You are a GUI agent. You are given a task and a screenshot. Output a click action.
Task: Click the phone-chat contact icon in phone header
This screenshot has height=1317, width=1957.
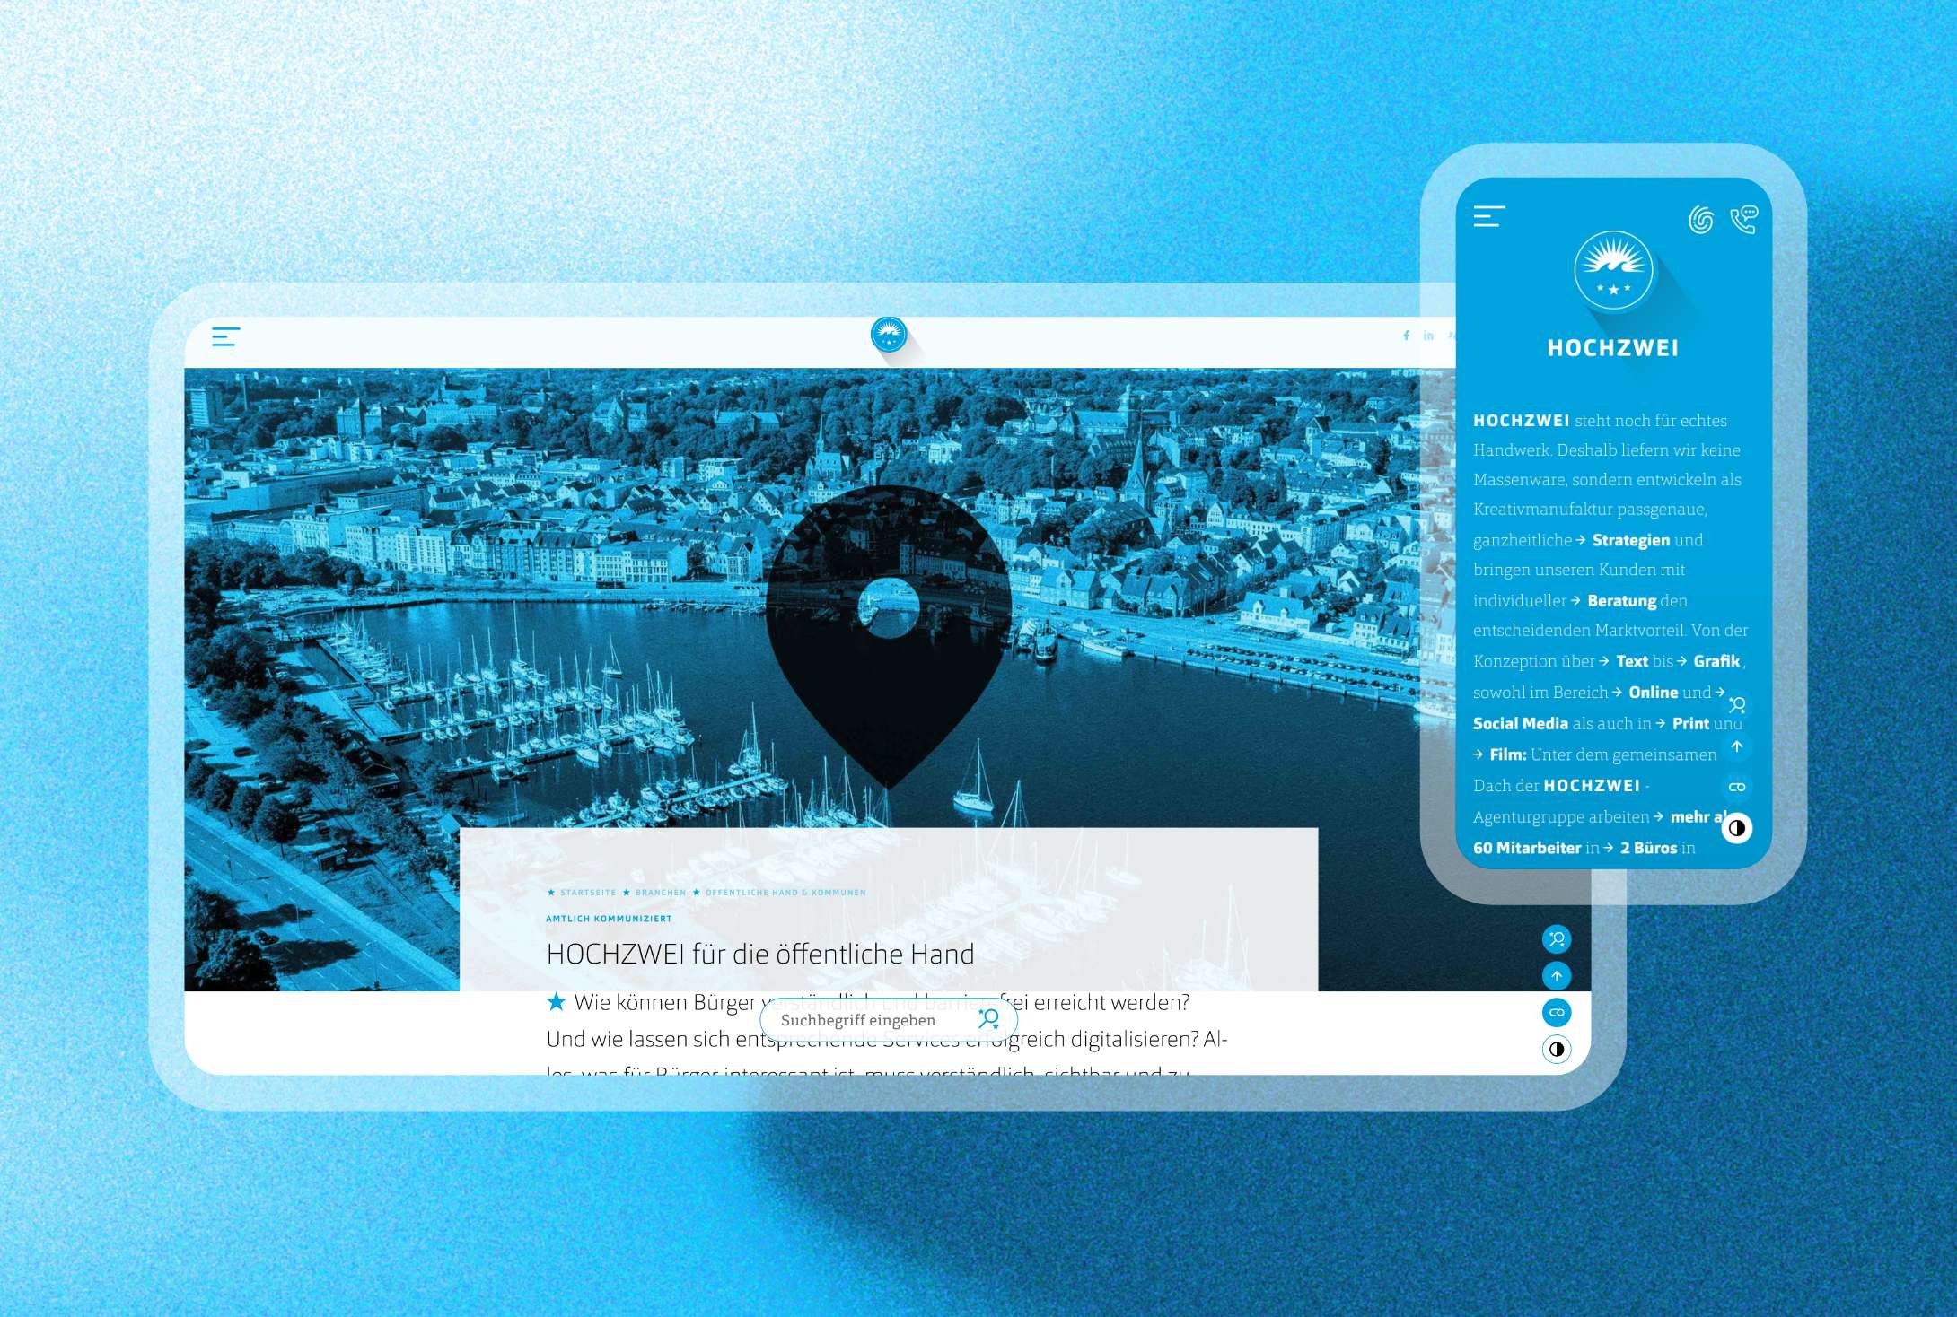click(x=1744, y=219)
